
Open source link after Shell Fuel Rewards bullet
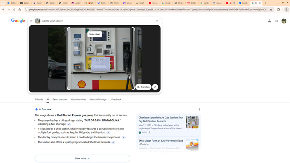(113, 142)
